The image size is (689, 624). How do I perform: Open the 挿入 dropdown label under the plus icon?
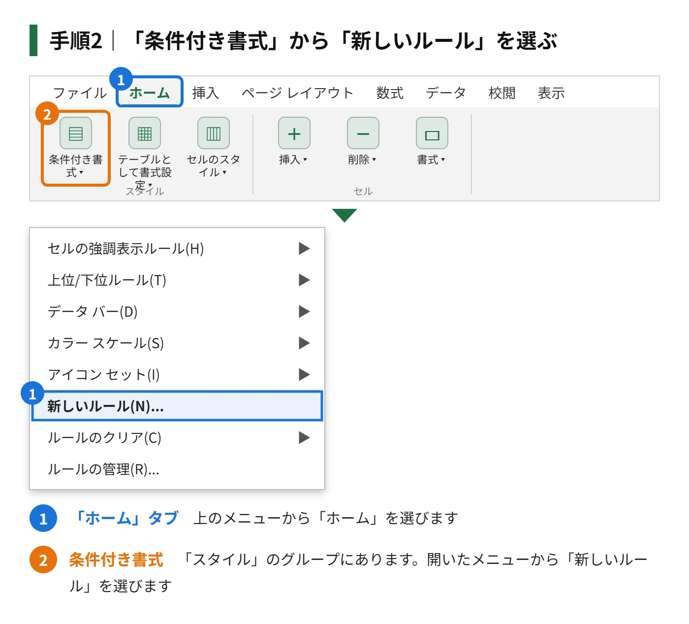point(293,160)
